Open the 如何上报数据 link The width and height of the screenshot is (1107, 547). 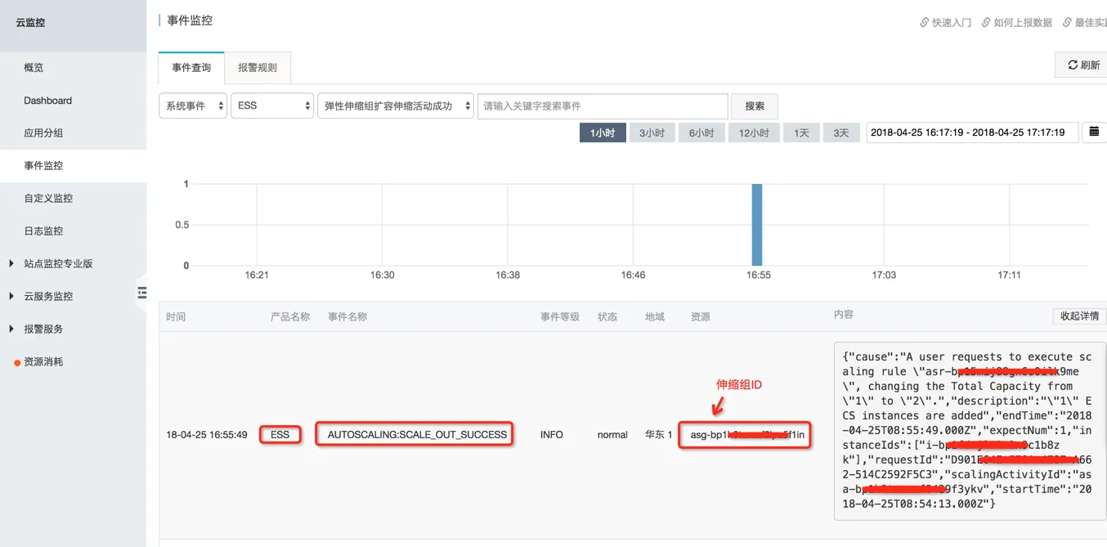pos(1017,23)
